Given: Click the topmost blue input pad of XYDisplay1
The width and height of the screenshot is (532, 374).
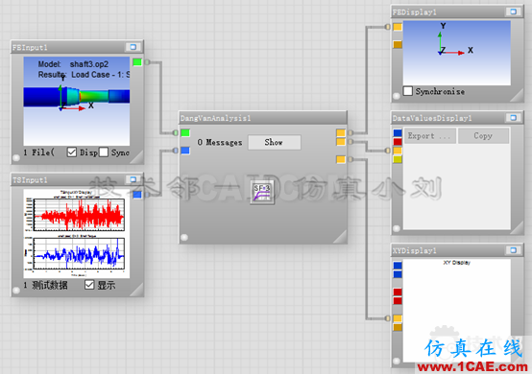Looking at the screenshot, I should tap(398, 266).
